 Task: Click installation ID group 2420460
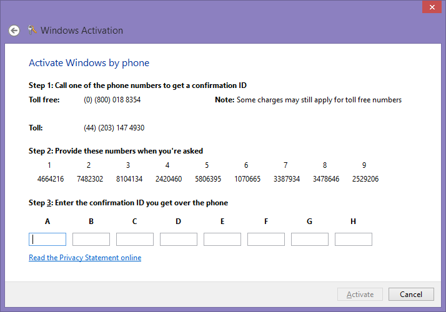tap(169, 179)
